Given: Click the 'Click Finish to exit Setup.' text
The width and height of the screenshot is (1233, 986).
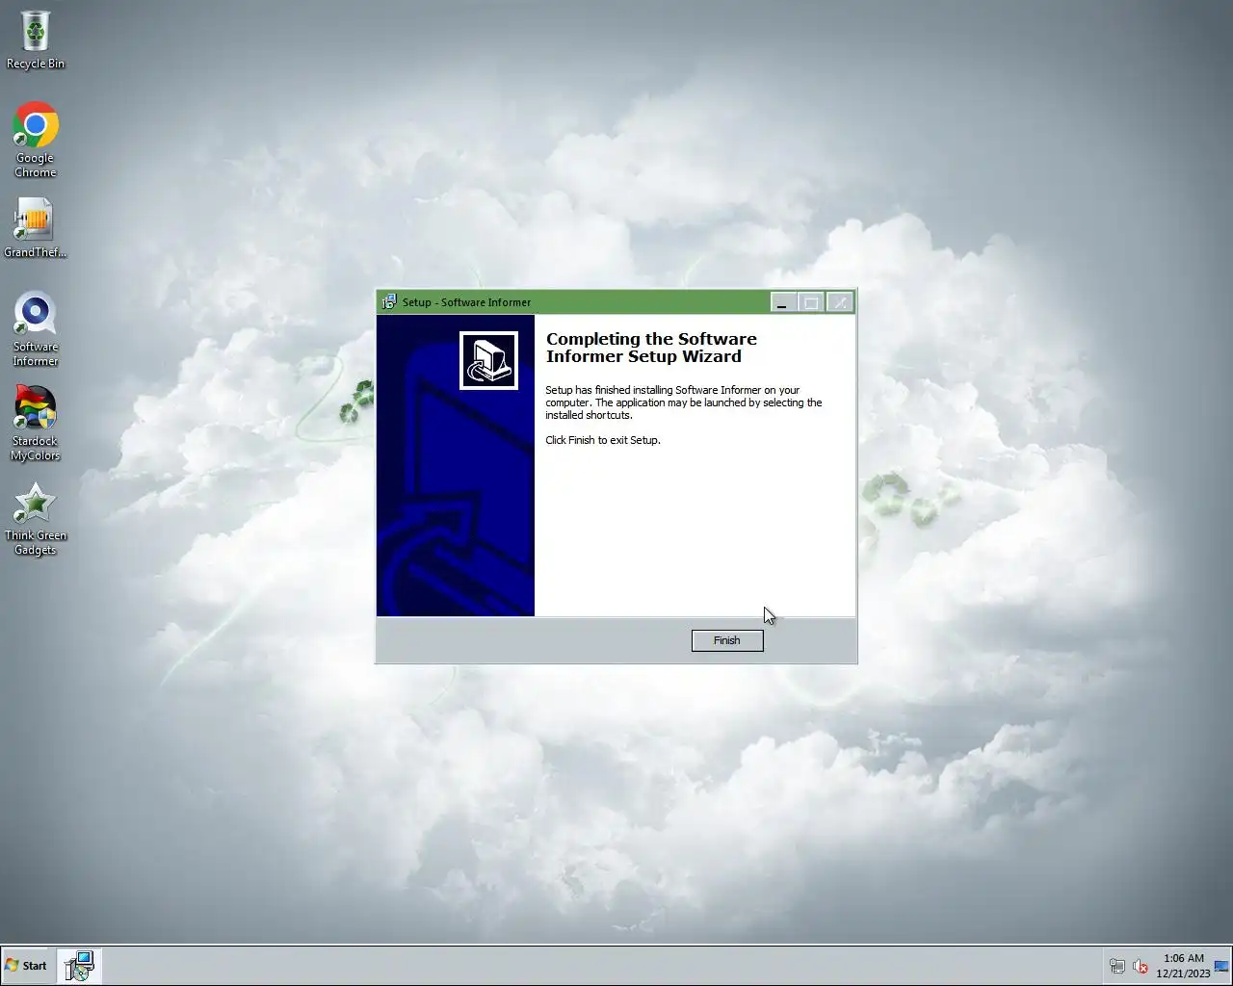Looking at the screenshot, I should point(603,440).
